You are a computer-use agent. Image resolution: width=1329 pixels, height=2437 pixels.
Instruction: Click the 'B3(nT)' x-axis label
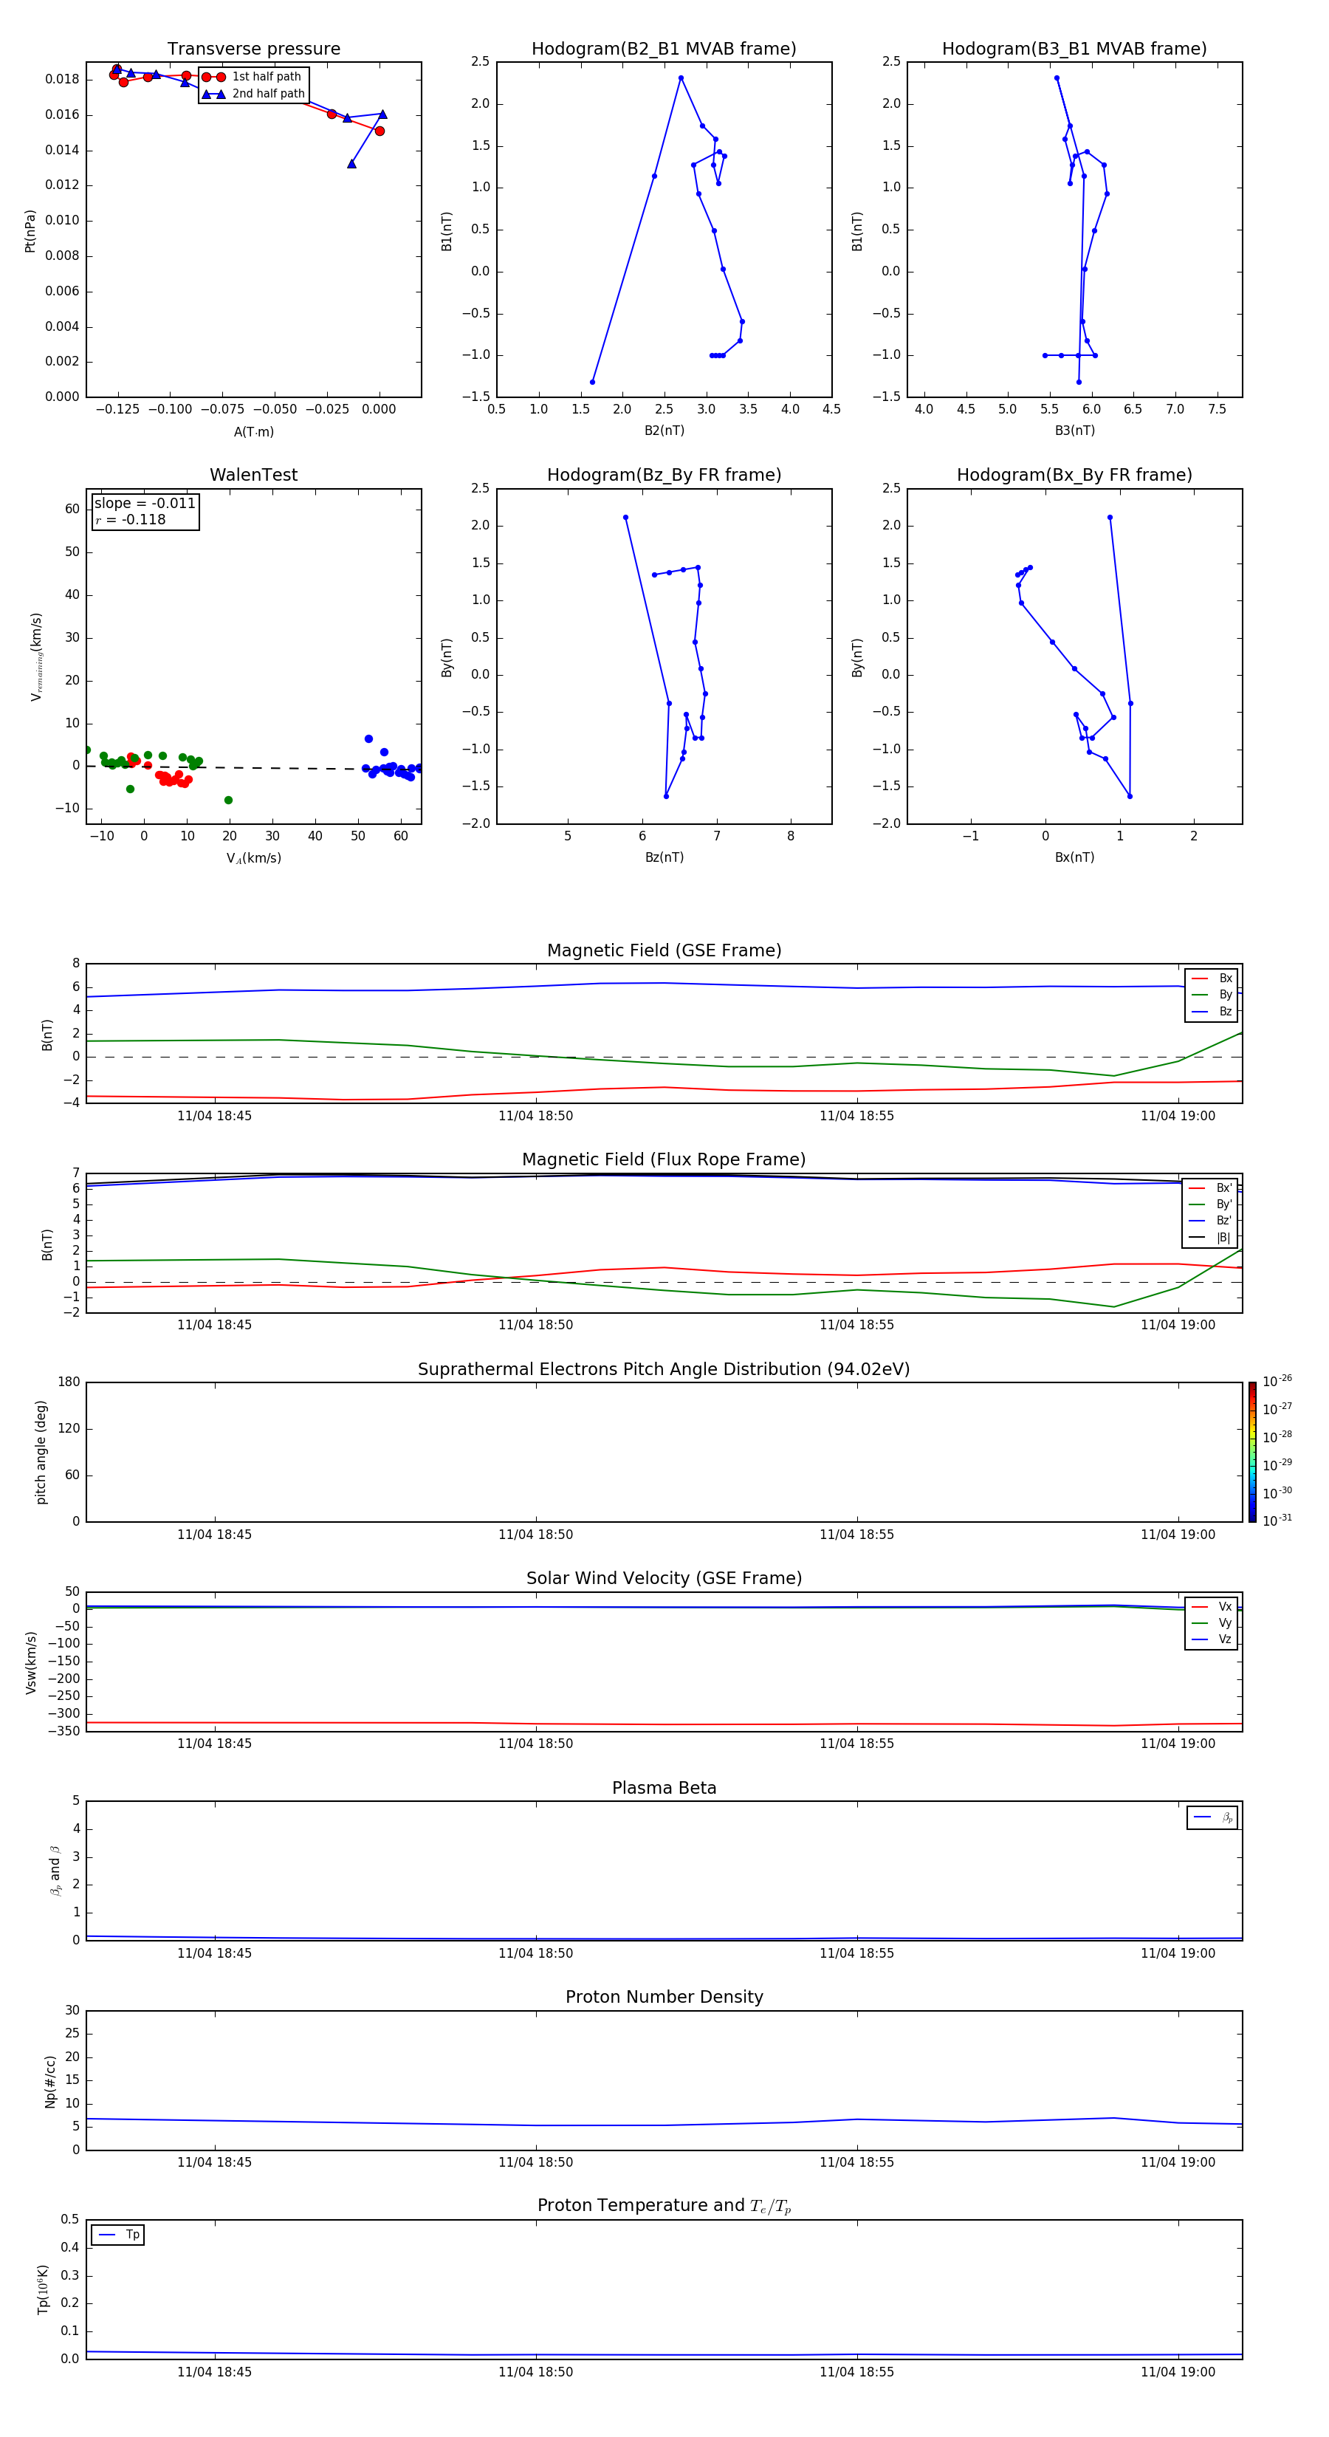pyautogui.click(x=1074, y=431)
